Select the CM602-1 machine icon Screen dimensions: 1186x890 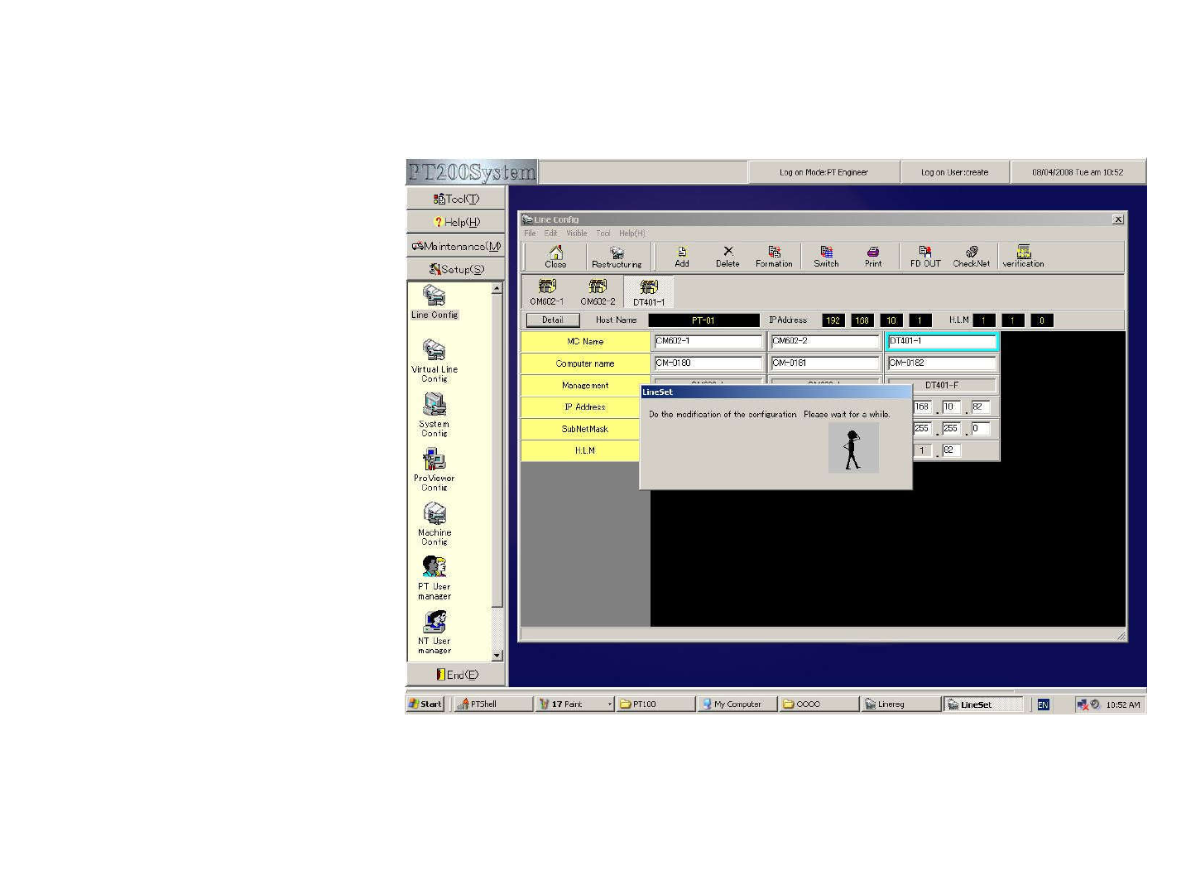point(547,292)
